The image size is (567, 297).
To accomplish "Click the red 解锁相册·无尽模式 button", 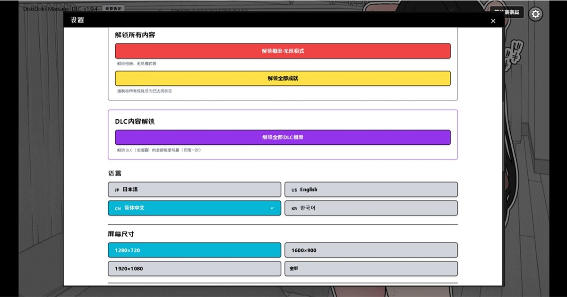I will point(283,51).
